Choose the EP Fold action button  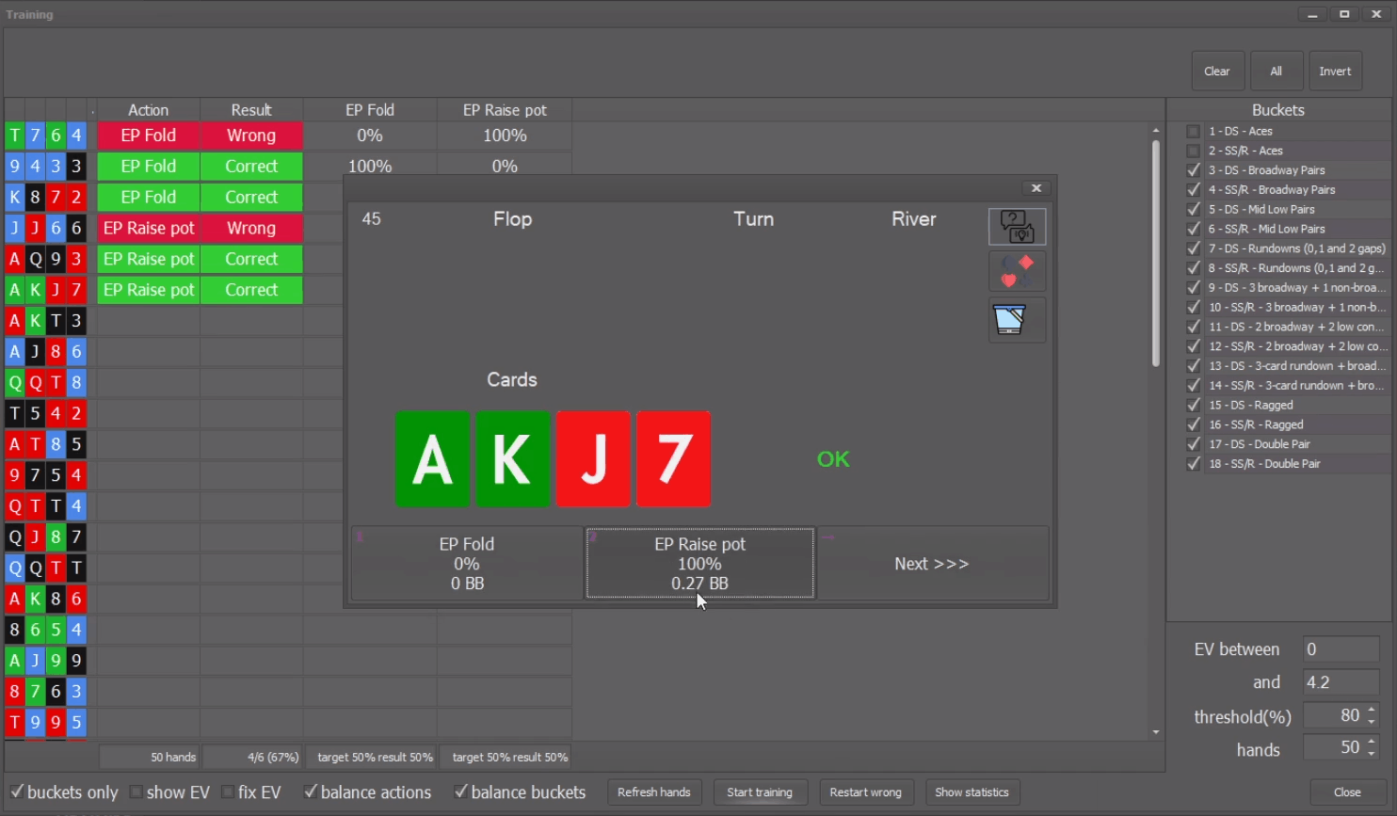click(467, 563)
